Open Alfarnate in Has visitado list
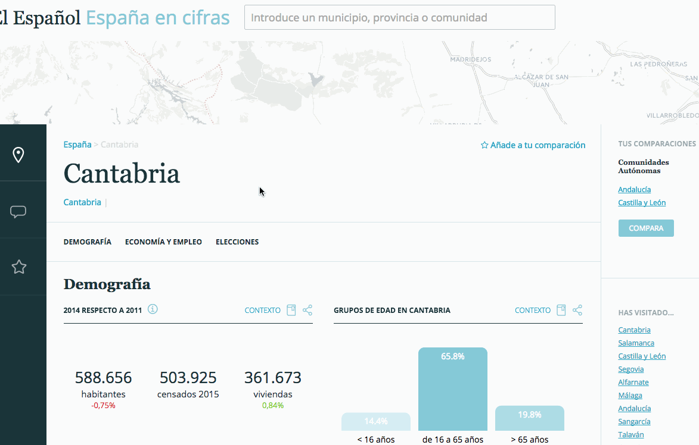 coord(633,383)
